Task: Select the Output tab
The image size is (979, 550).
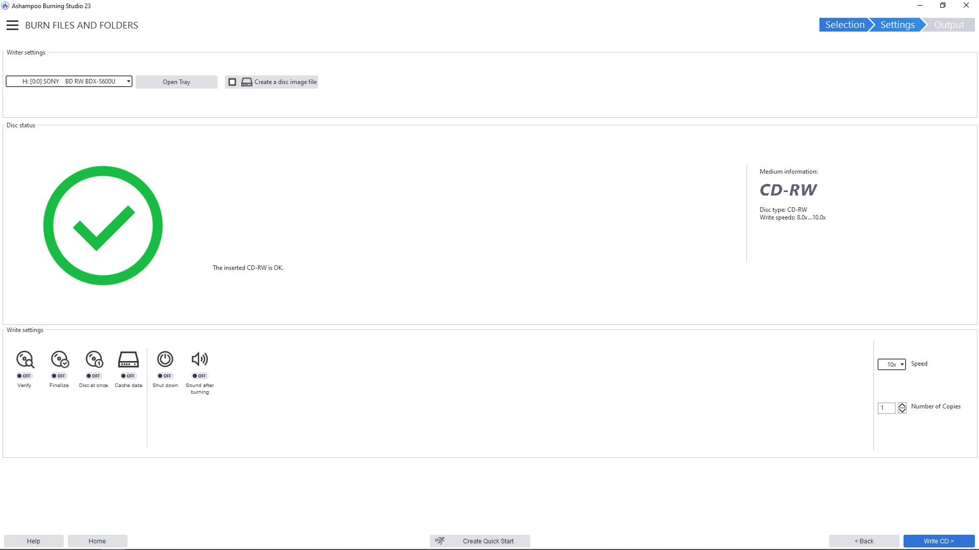Action: (x=949, y=25)
